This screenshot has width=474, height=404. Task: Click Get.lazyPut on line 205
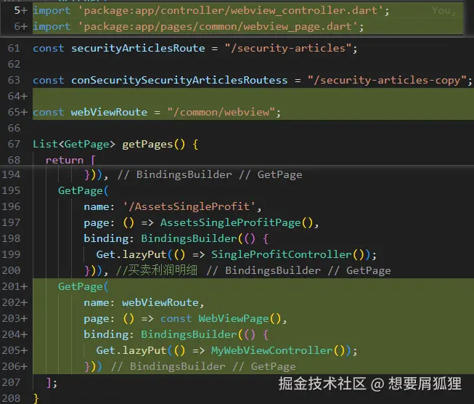pos(131,350)
